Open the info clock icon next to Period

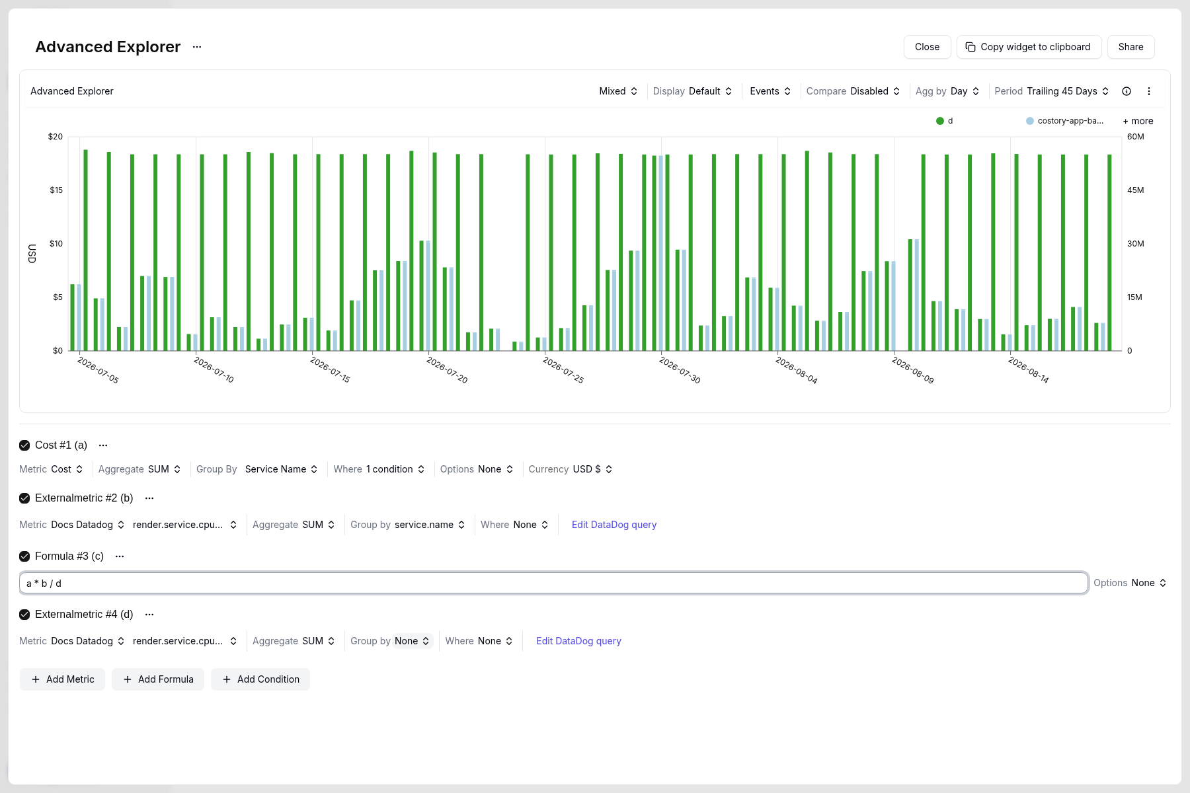click(1127, 91)
